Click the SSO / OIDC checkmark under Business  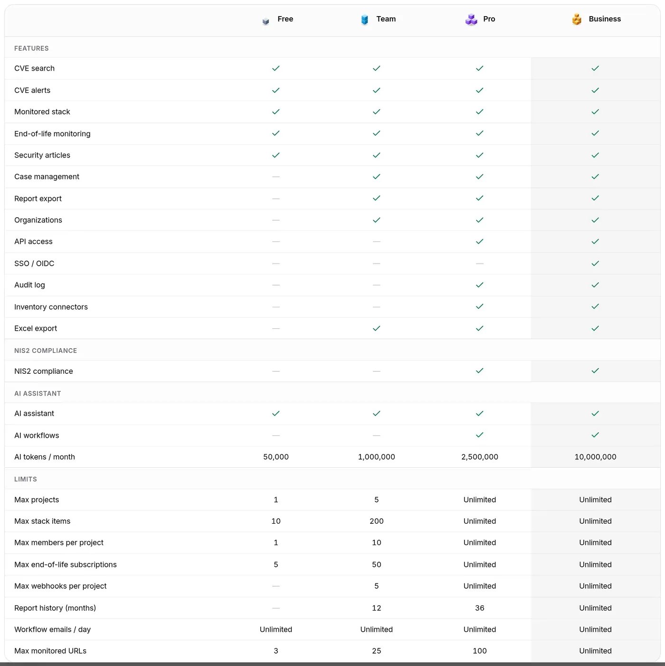pos(595,263)
